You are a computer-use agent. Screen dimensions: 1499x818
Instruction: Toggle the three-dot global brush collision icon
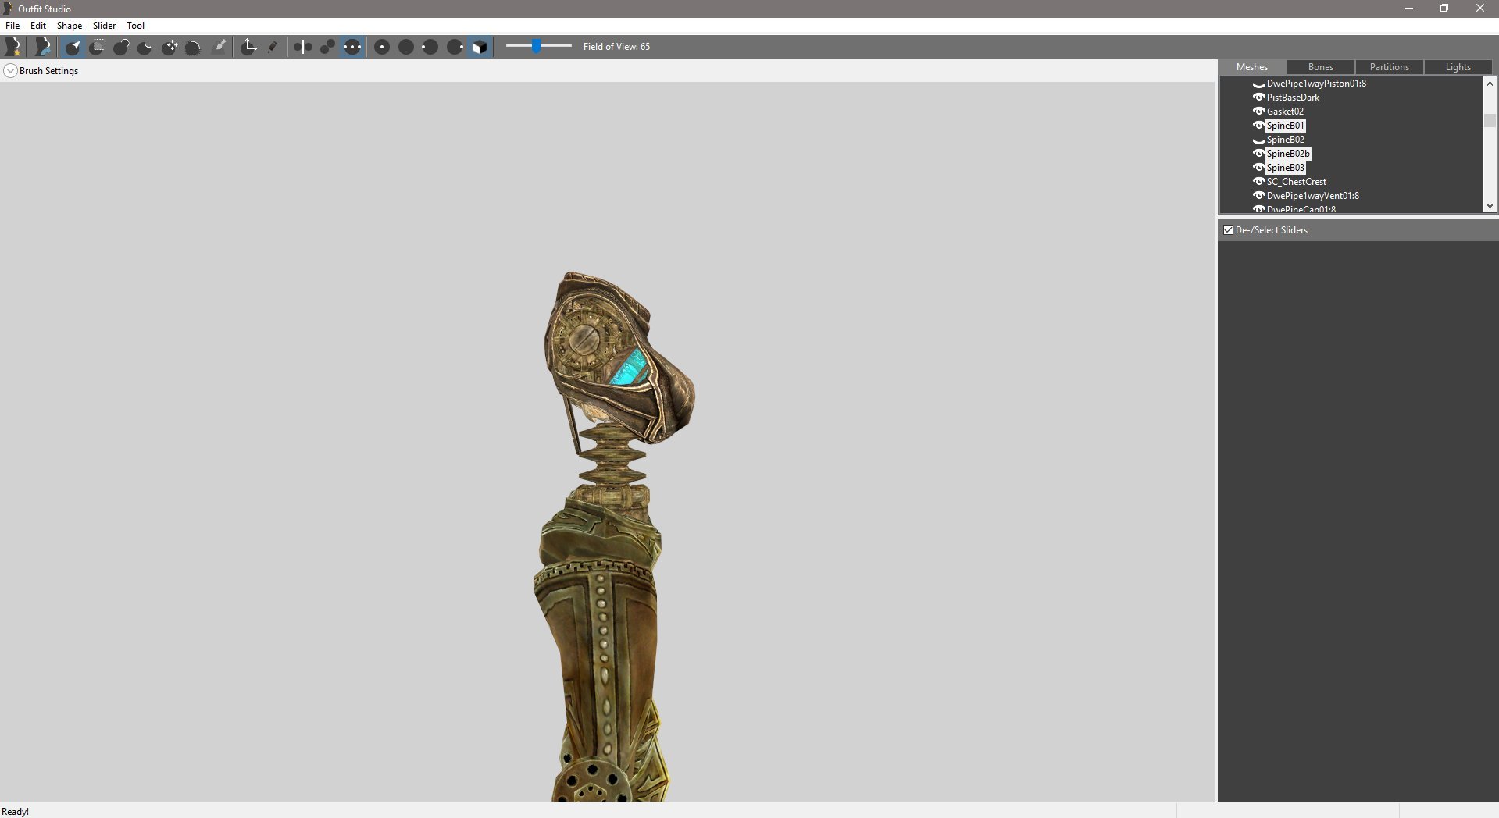352,47
